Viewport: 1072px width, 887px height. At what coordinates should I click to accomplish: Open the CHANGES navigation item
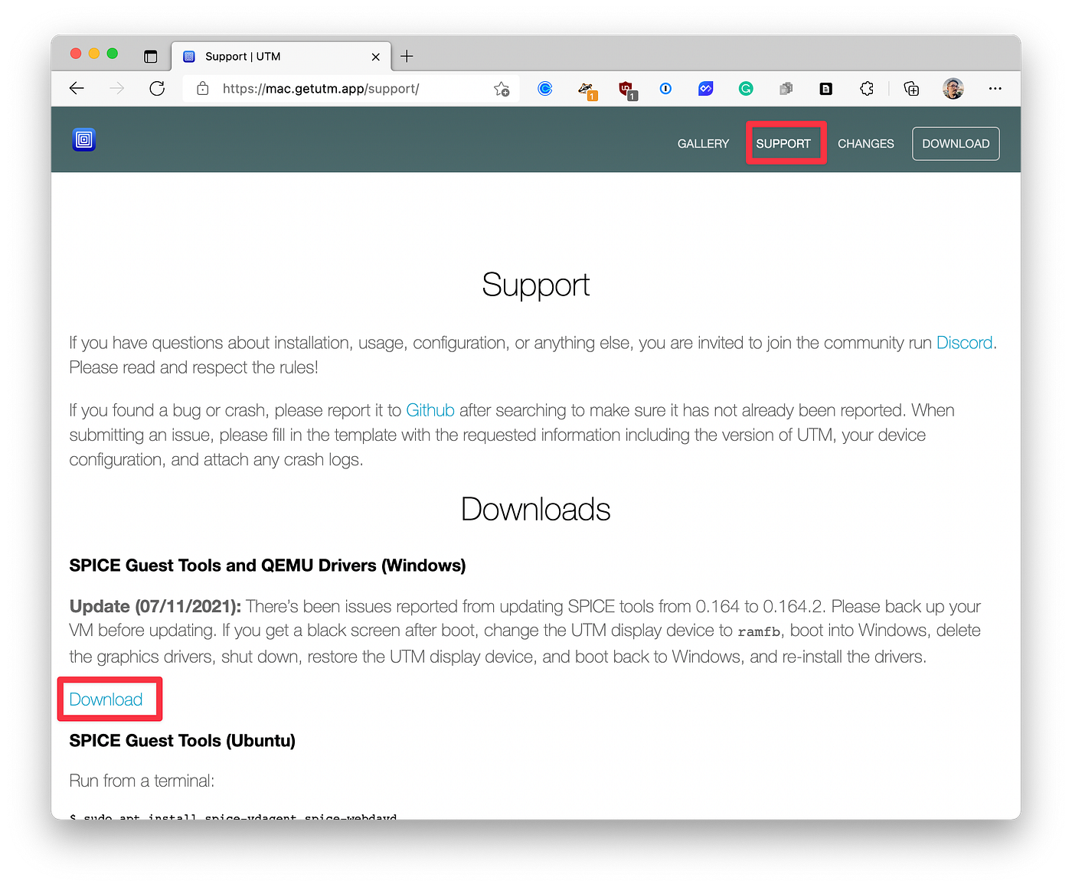(x=865, y=143)
